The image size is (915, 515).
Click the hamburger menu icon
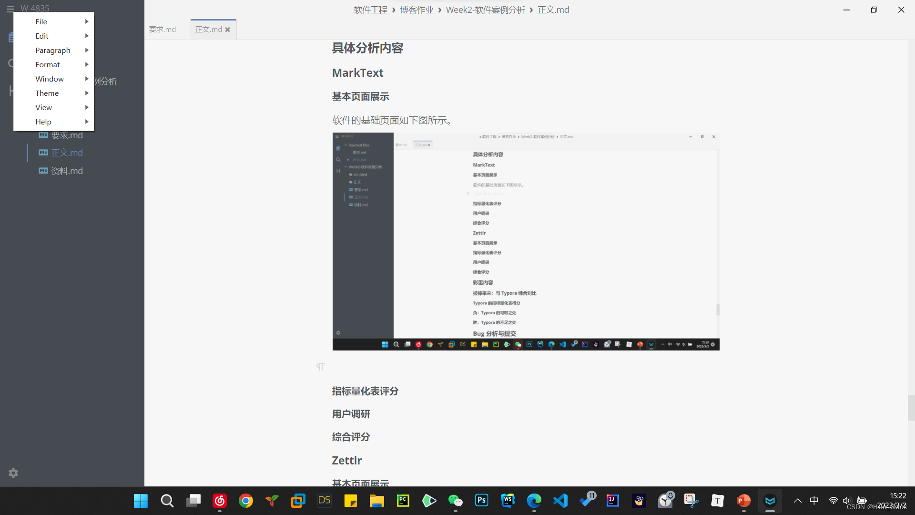[x=10, y=9]
